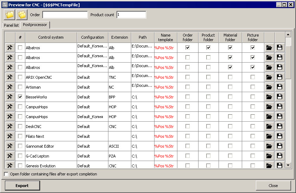Click the Filato Next control system cell

[x=51, y=136]
